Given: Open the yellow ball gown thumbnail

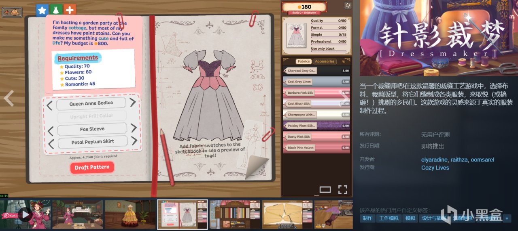Looking at the screenshot, I should coord(130,214).
